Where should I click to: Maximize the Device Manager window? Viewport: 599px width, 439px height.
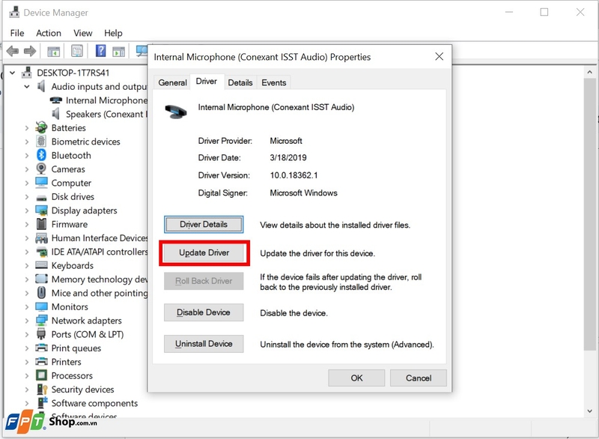pyautogui.click(x=544, y=12)
